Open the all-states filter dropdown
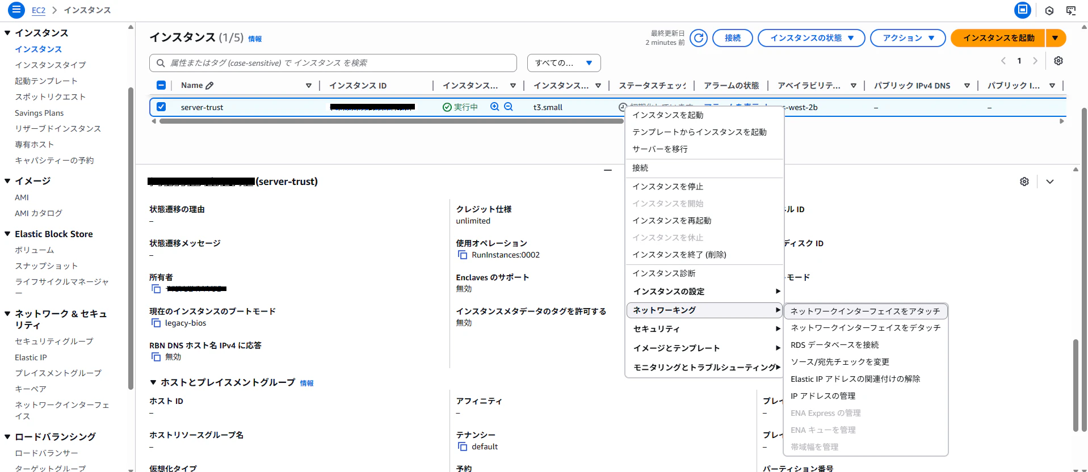 (x=564, y=63)
